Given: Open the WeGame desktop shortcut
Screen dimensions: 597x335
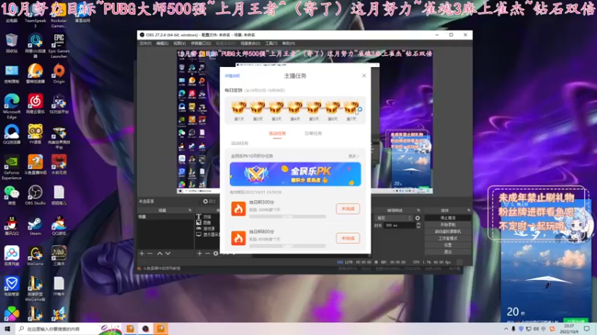Looking at the screenshot, I should (x=35, y=255).
